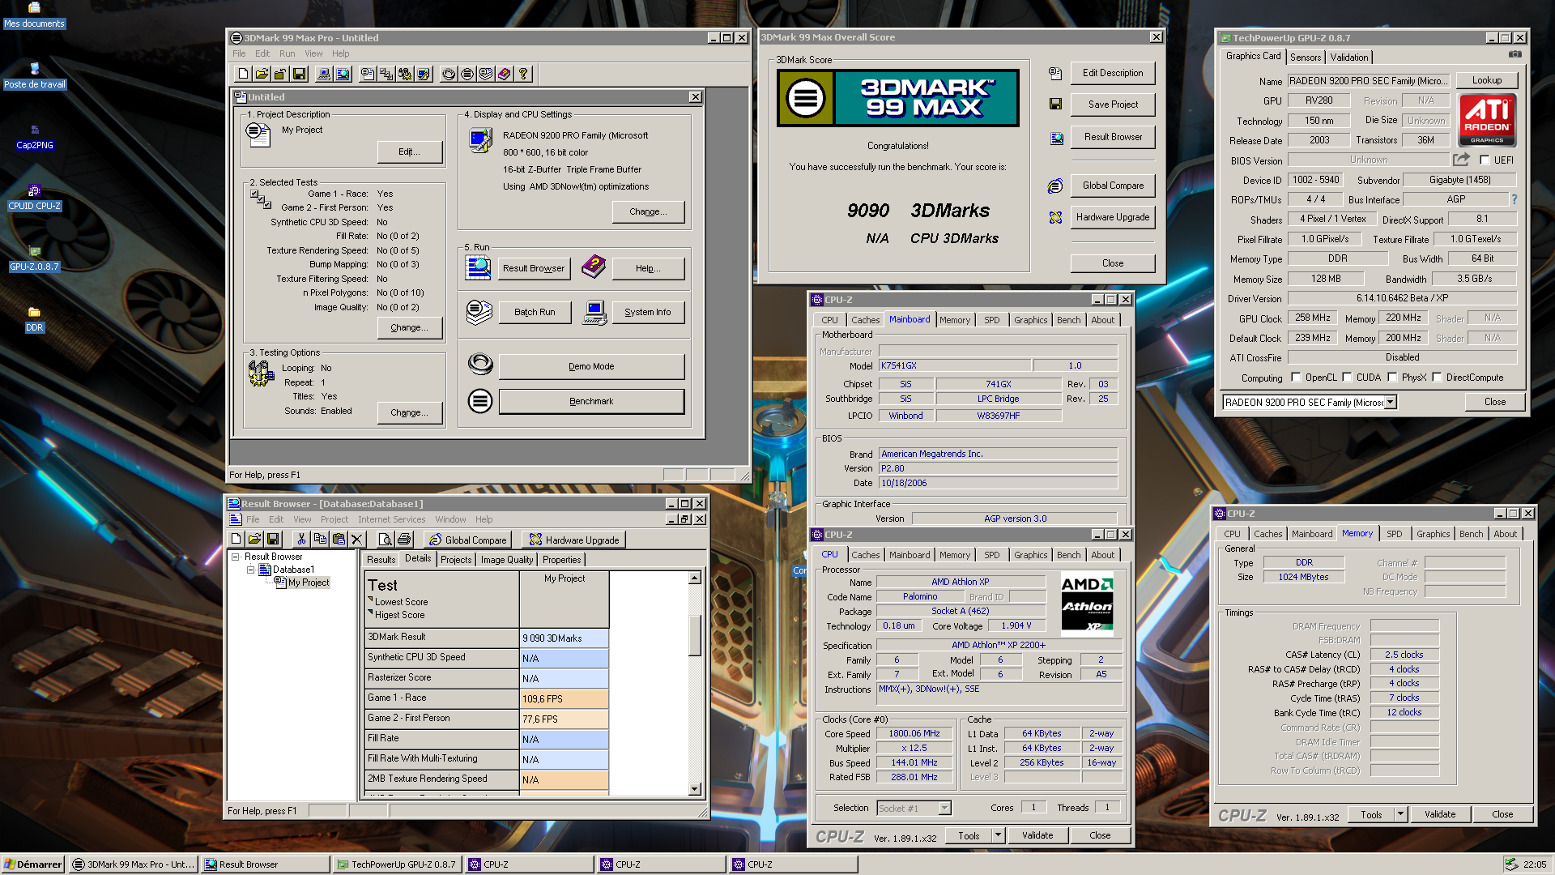
Task: Open the Poste de travail desktop icon
Action: click(35, 76)
